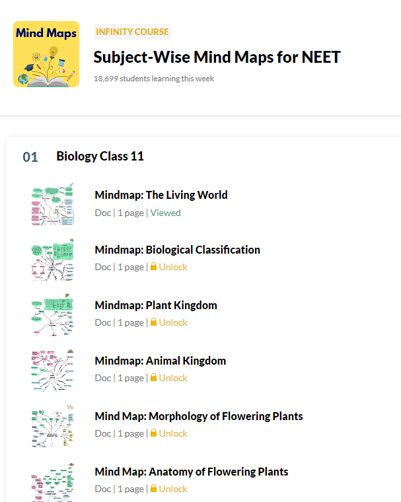401x502 pixels.
Task: Open Biological Classification mindmap thumbnail
Action: click(53, 260)
